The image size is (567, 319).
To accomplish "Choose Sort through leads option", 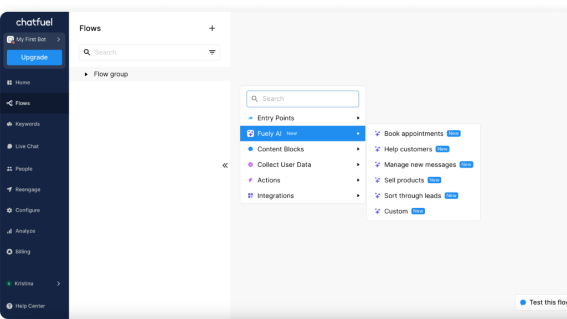I will 424,195.
